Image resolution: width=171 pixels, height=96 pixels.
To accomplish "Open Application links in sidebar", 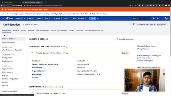I will tap(8, 69).
